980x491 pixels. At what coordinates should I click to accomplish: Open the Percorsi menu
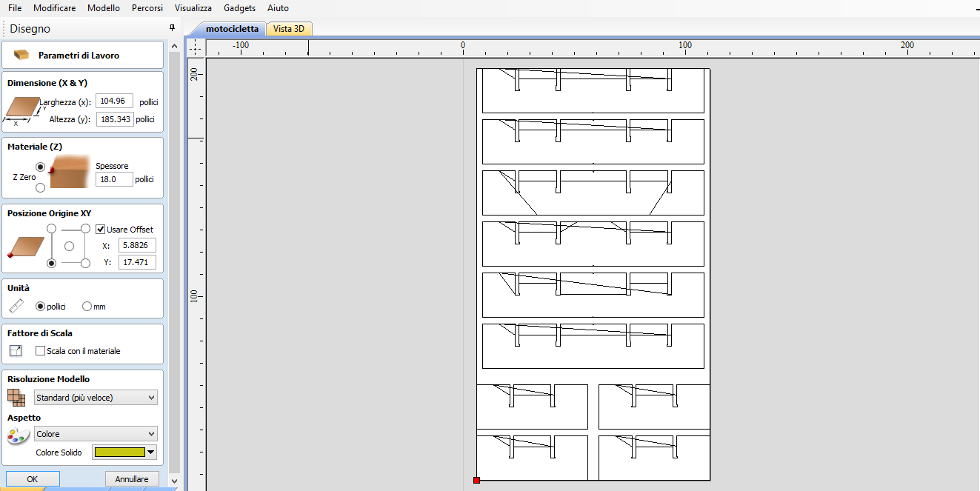[x=148, y=8]
